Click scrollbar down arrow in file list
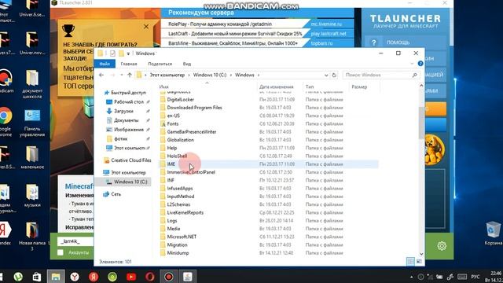Screen dimensions: 503x283 421,254
